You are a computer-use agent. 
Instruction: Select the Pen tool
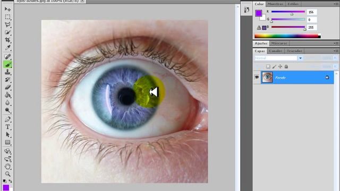[7, 119]
